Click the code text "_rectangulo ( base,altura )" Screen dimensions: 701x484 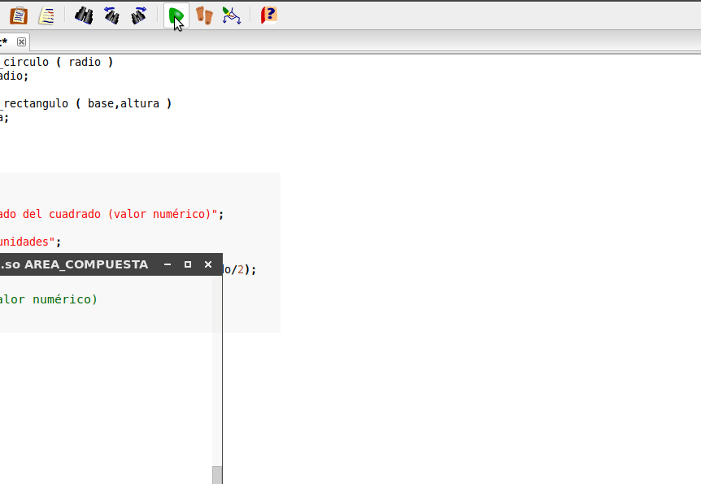coord(86,103)
